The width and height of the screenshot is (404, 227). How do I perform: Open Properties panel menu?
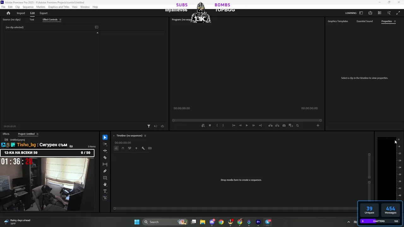[395, 21]
